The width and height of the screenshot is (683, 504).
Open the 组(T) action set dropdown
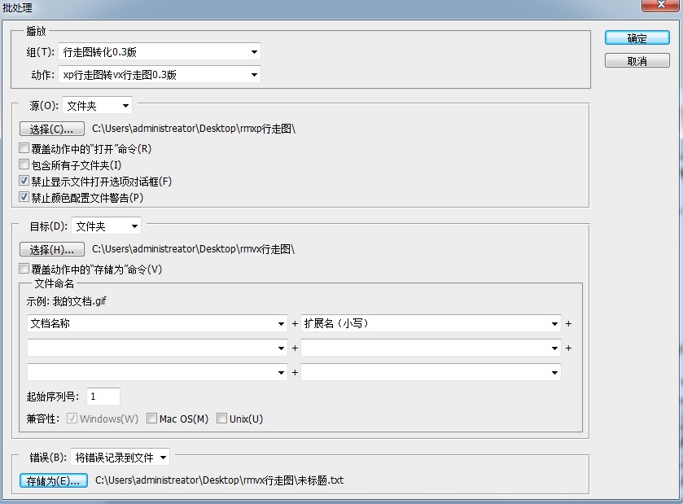click(160, 52)
